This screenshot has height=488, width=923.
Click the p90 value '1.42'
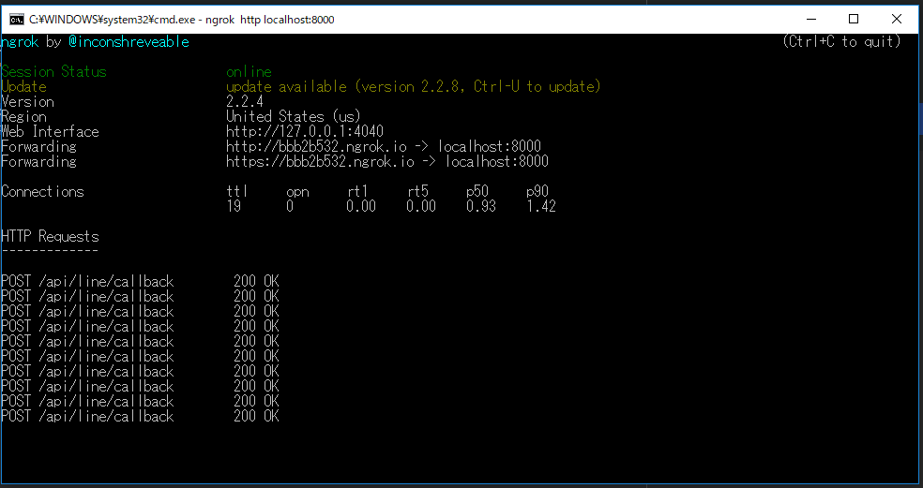(x=541, y=206)
